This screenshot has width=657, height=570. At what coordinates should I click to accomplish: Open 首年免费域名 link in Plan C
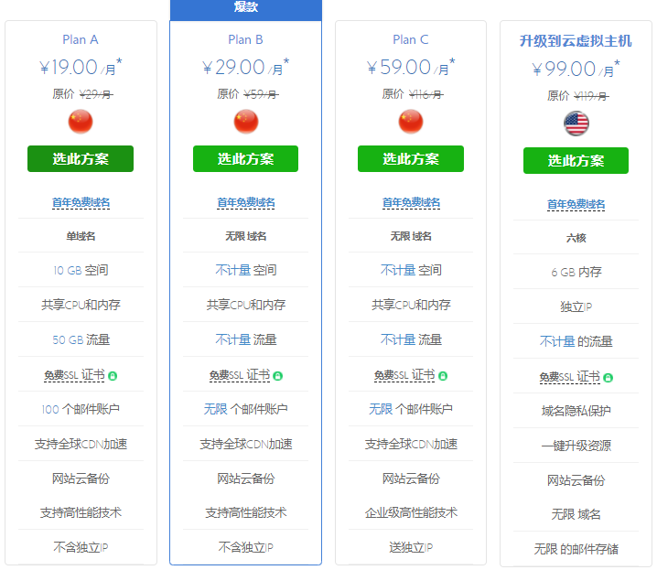pos(411,203)
